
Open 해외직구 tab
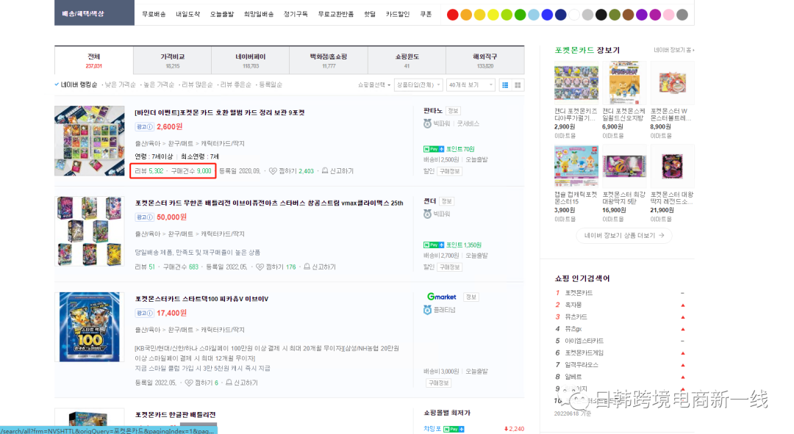(x=485, y=60)
